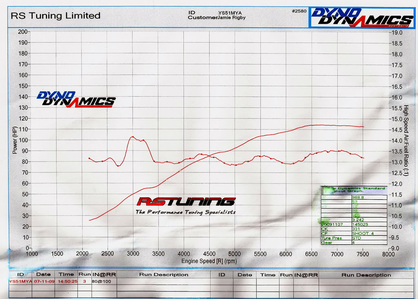Click the first 'Run Description' column header
418x299 pixels.
click(x=164, y=275)
